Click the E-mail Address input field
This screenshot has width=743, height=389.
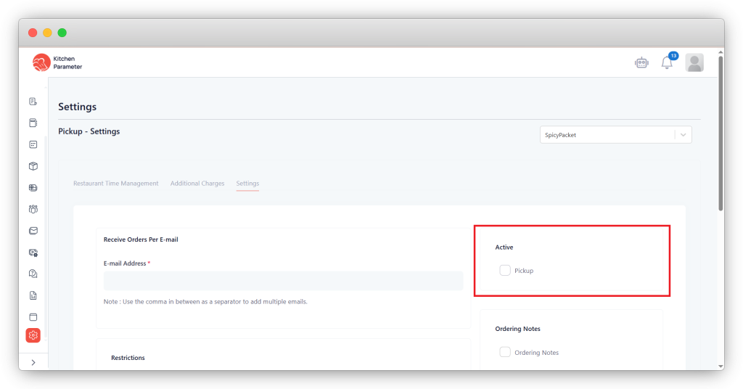coord(283,281)
